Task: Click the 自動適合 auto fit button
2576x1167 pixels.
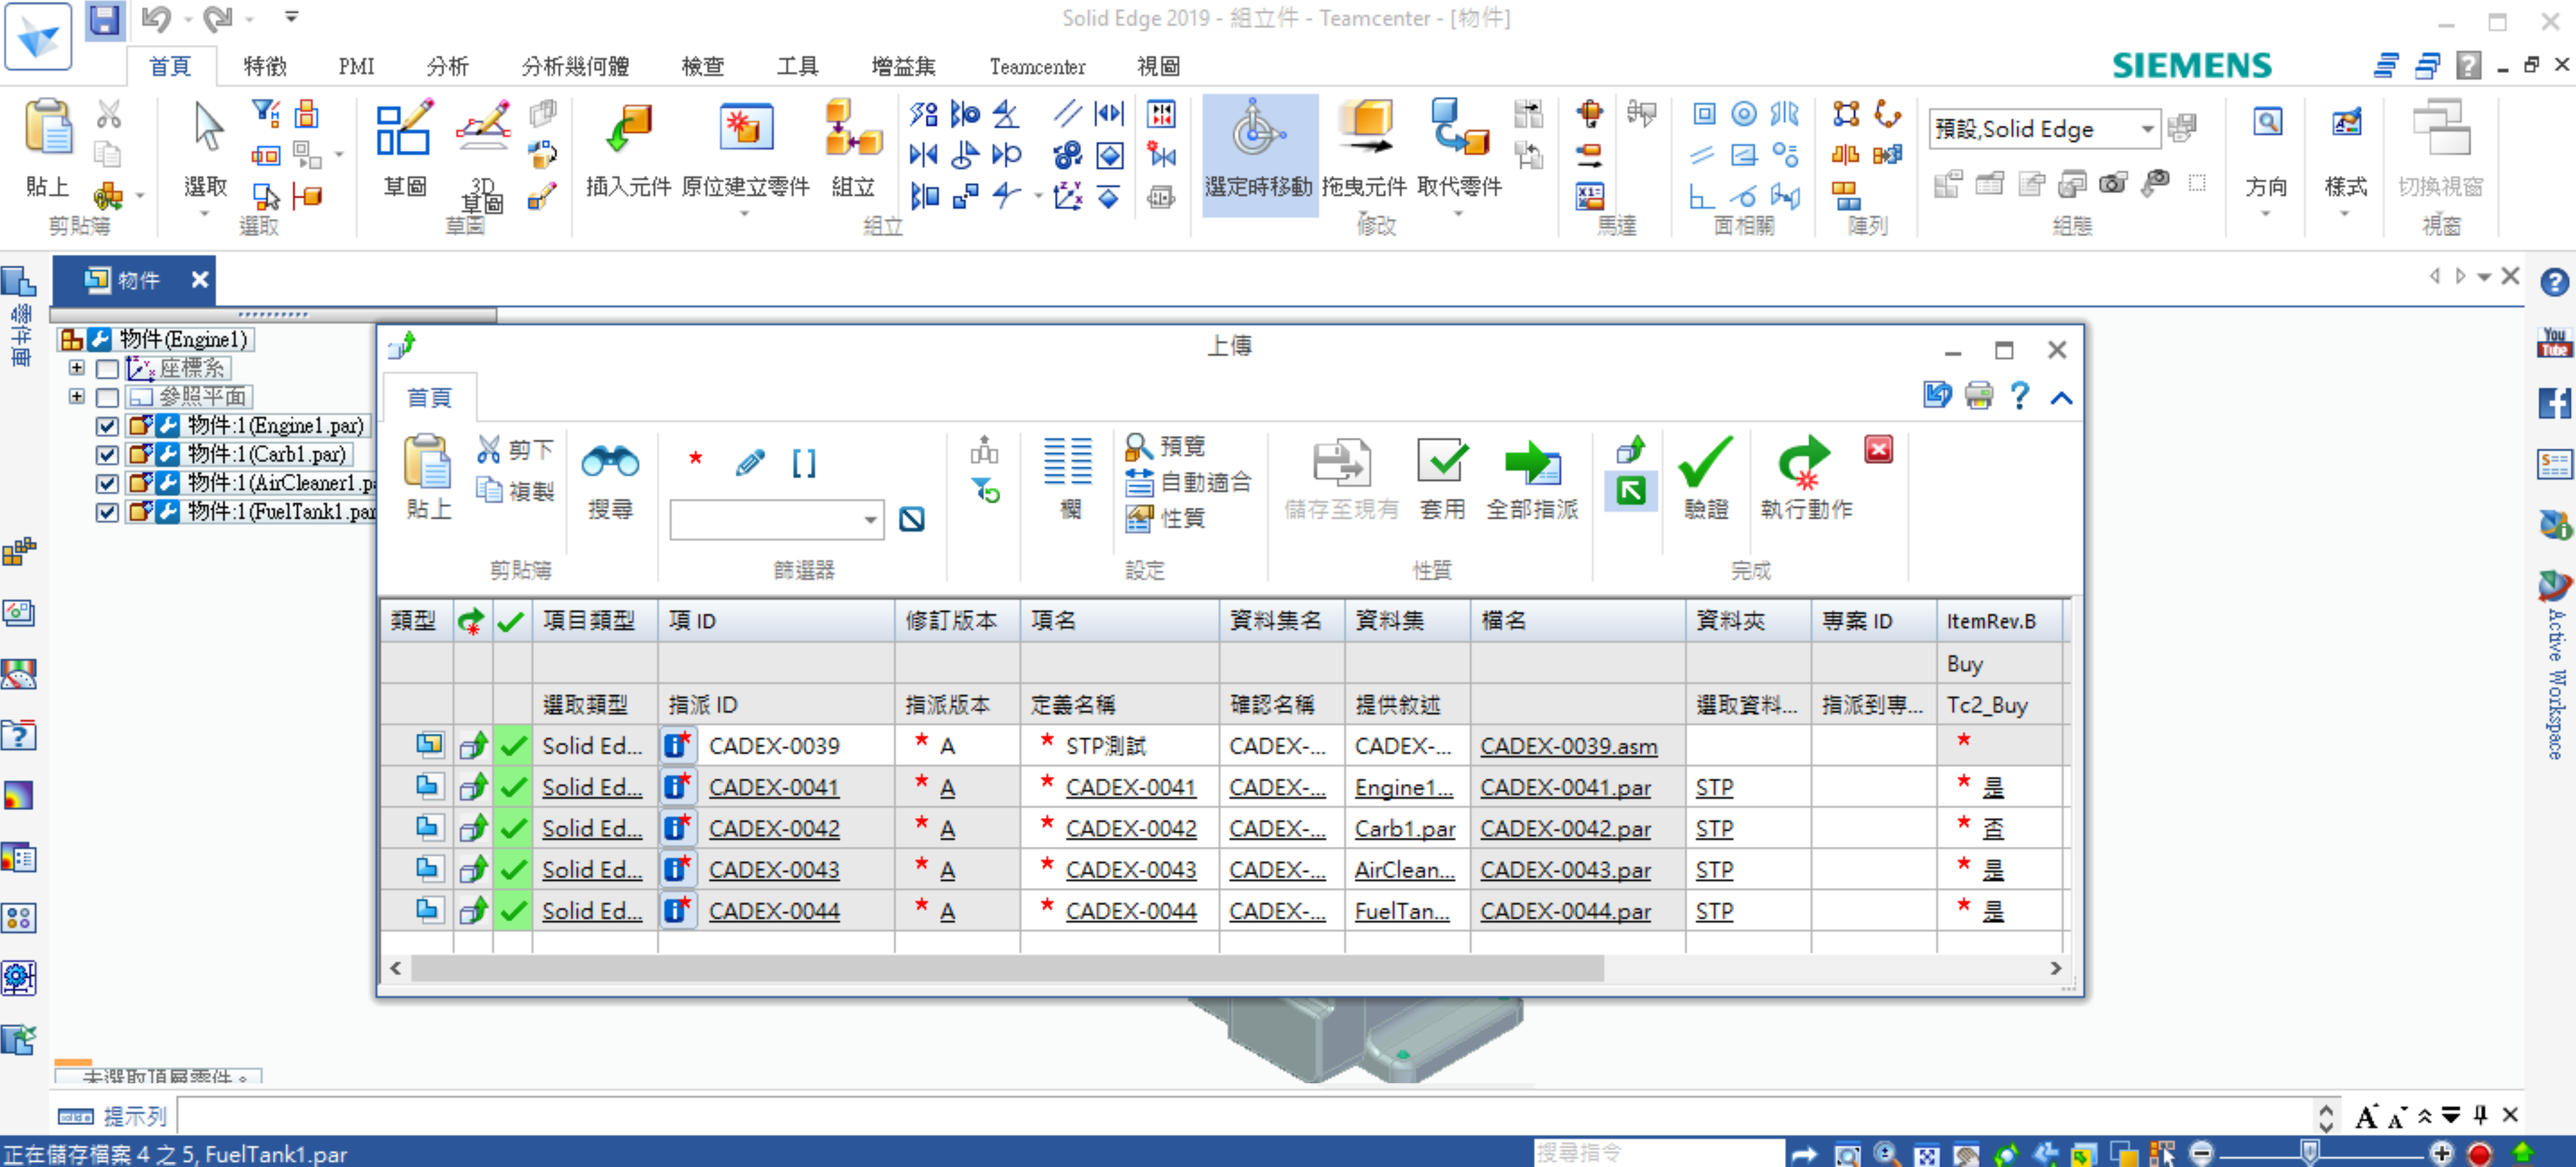Action: 1188,482
